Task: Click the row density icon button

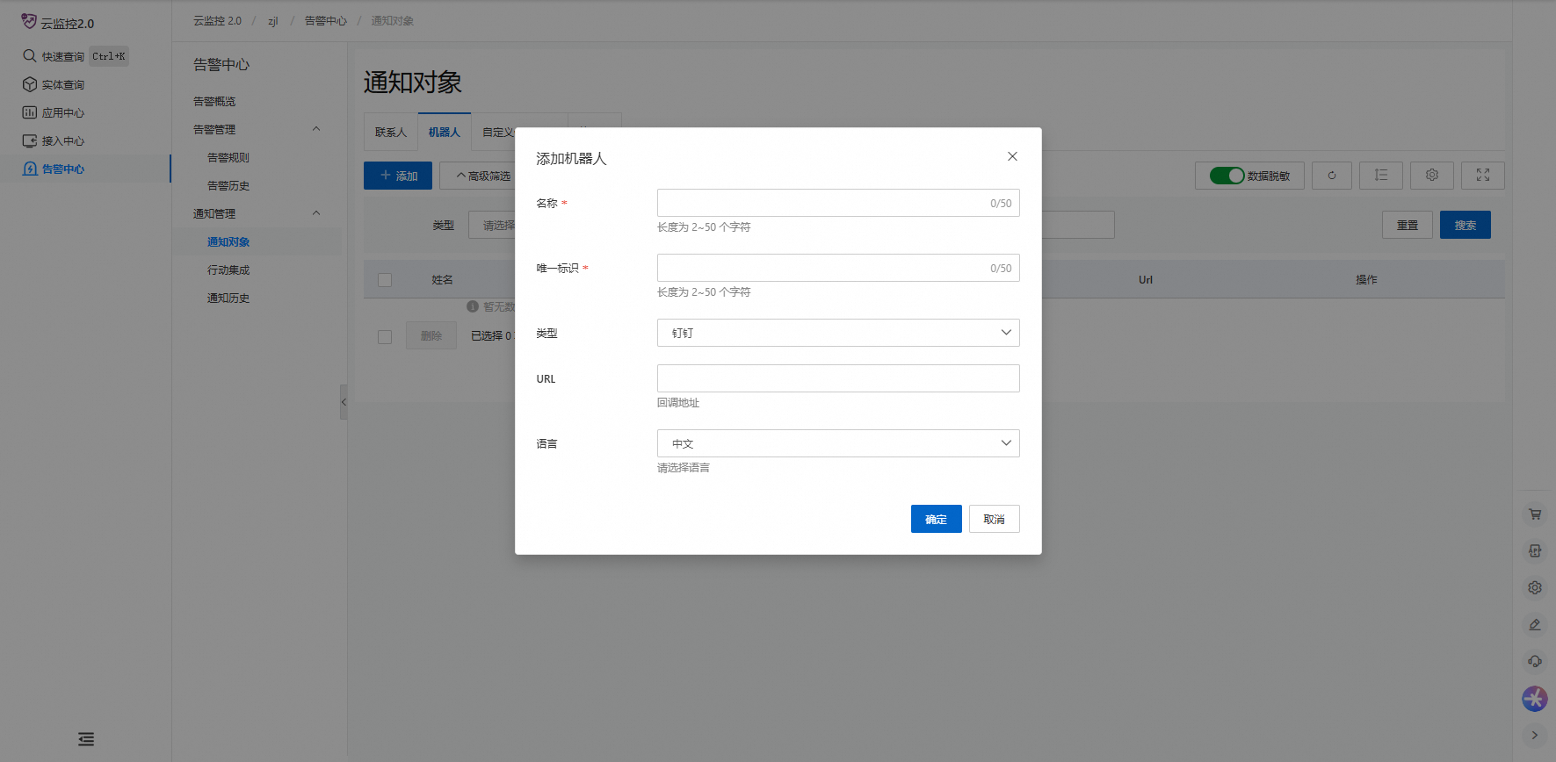Action: (1381, 176)
